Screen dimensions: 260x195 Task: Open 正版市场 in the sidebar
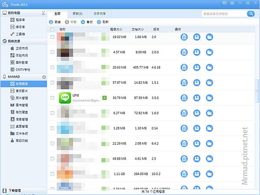23,49
